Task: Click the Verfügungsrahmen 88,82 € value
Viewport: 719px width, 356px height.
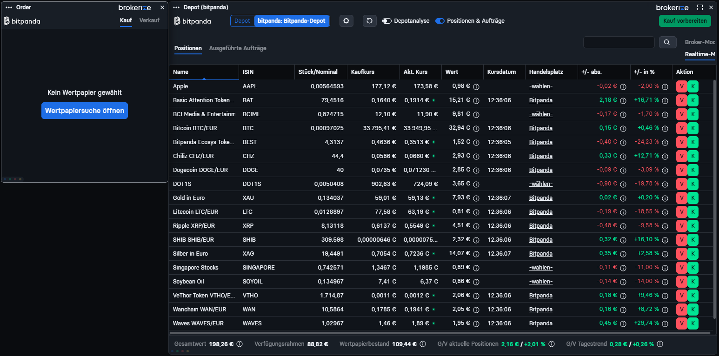Action: click(x=318, y=344)
